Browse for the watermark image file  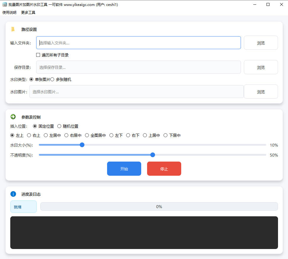point(261,92)
